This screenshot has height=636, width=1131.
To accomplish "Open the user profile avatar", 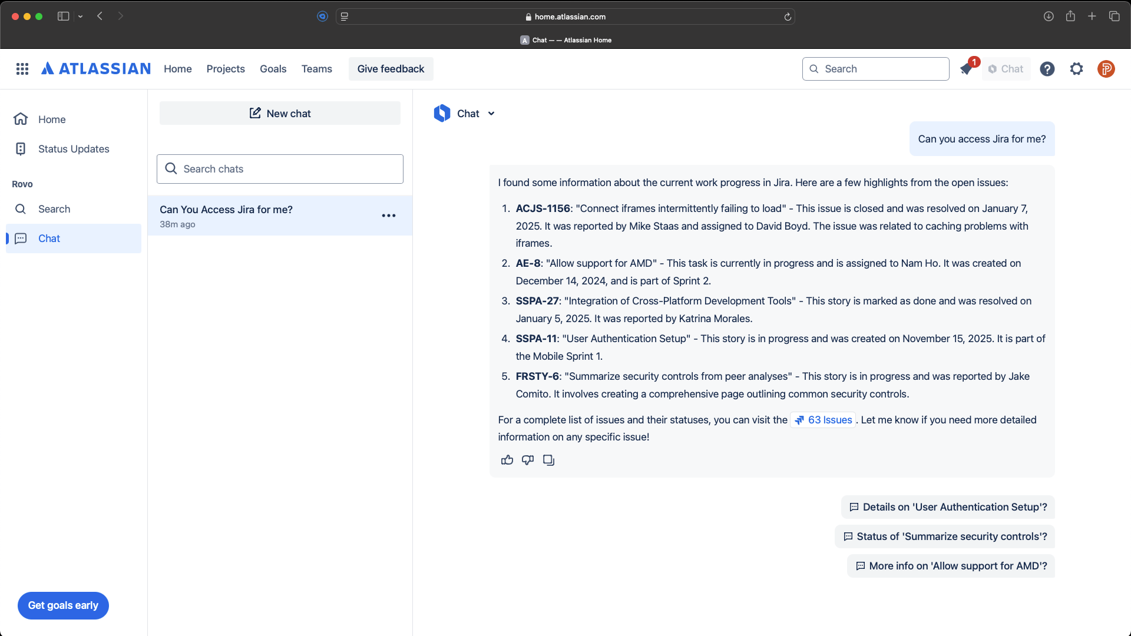I will (1106, 69).
